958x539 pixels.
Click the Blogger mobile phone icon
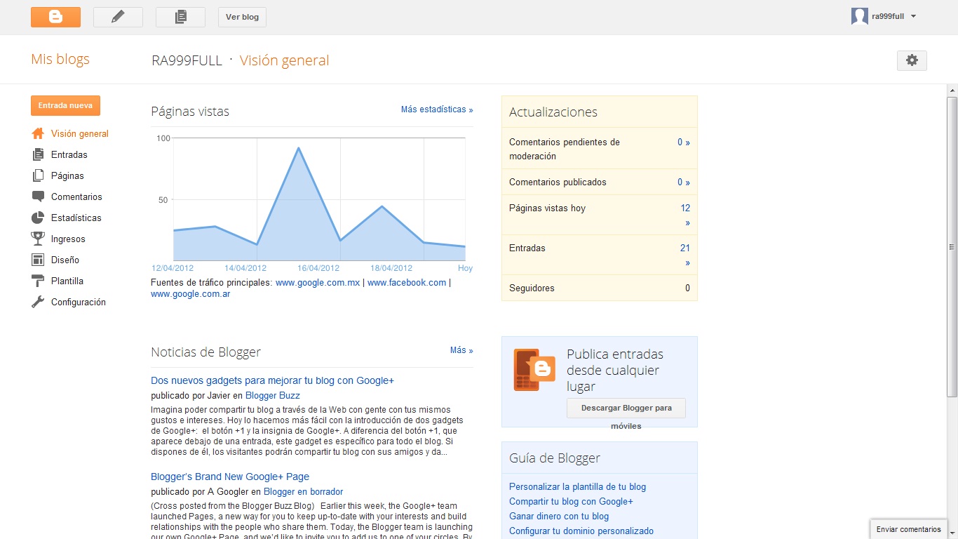[x=534, y=369]
